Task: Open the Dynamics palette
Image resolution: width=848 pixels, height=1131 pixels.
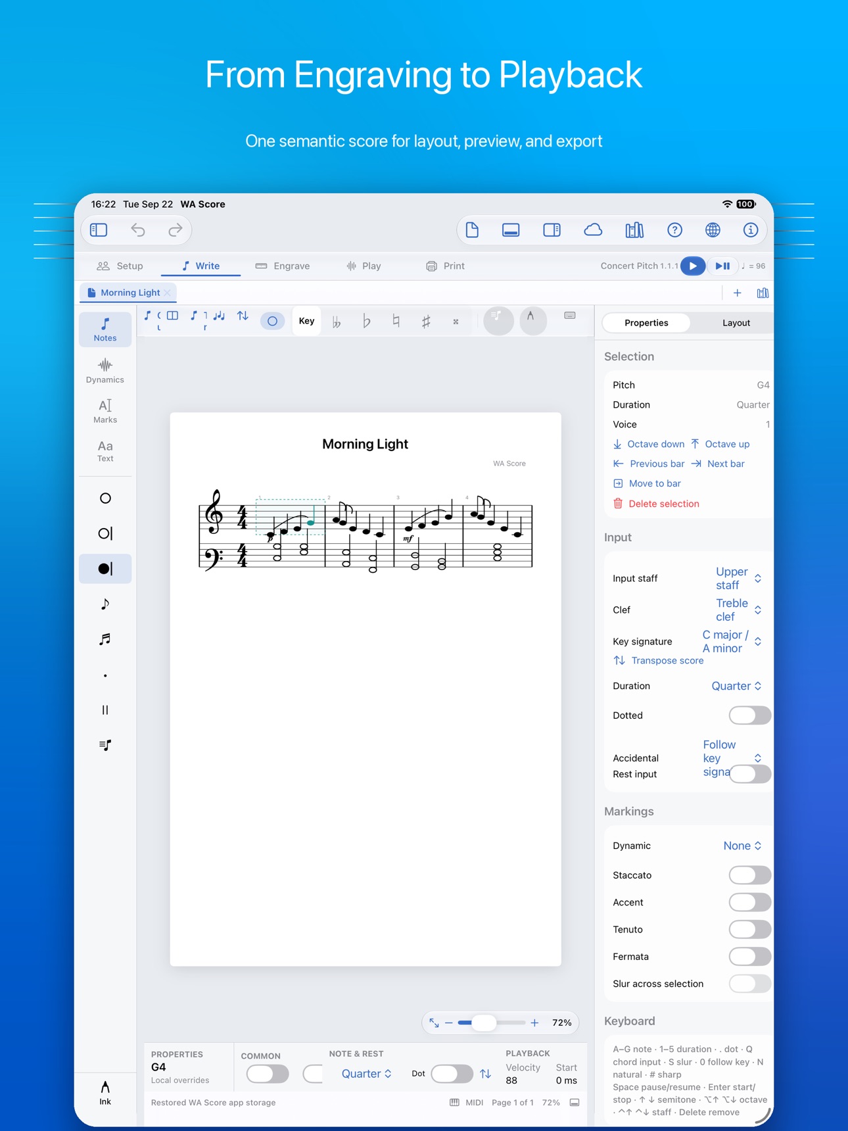Action: point(105,371)
